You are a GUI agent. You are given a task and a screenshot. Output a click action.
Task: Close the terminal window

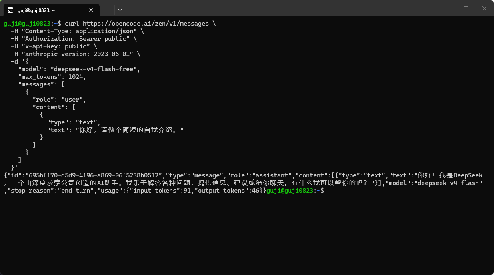pyautogui.click(x=484, y=8)
